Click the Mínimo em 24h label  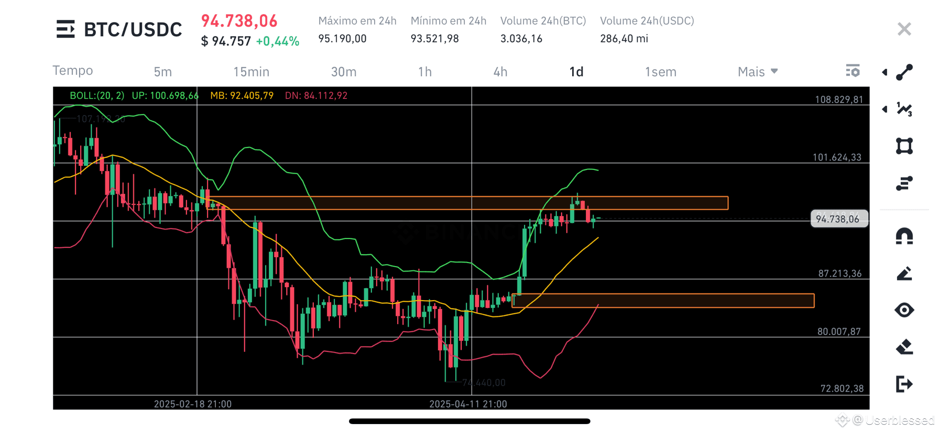coord(449,21)
